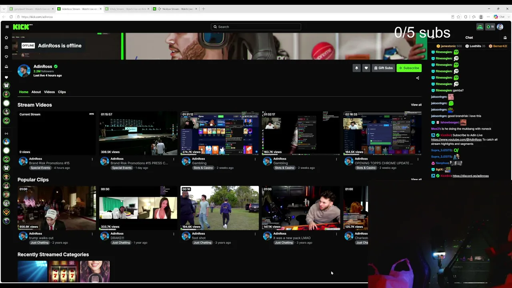
Task: Open the green hat icon in header
Action: pyautogui.click(x=480, y=27)
